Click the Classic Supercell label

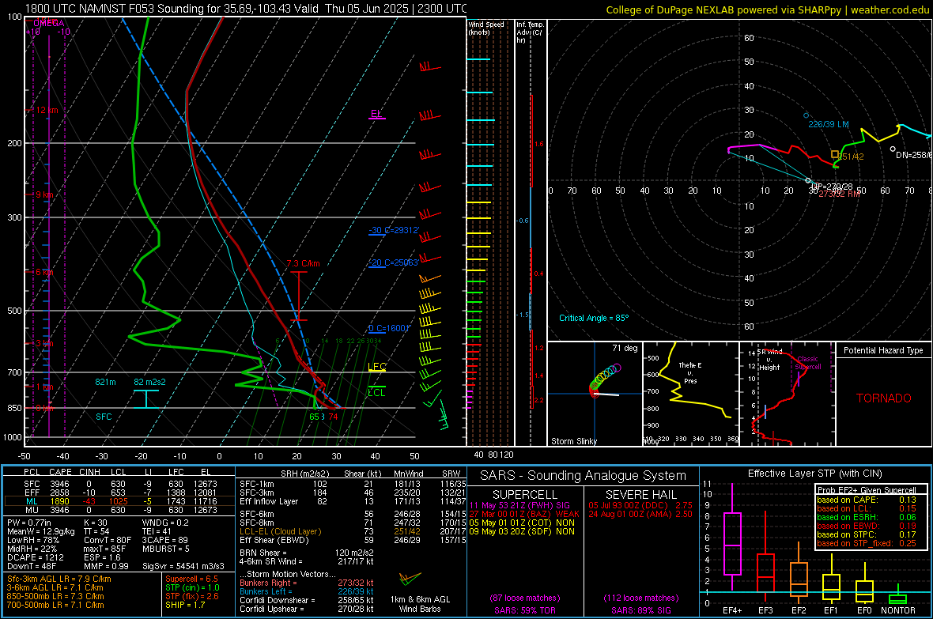(808, 363)
